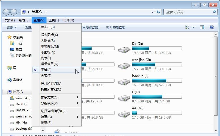The image size is (220, 136).
Task: Open the 工具(T) menu
Action: click(54, 20)
